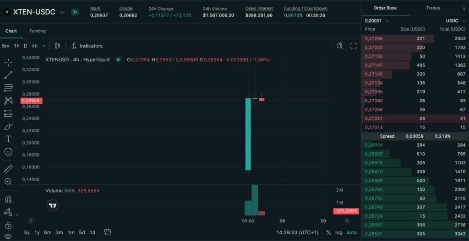Expand the time interval dropdown arrow

pos(44,46)
